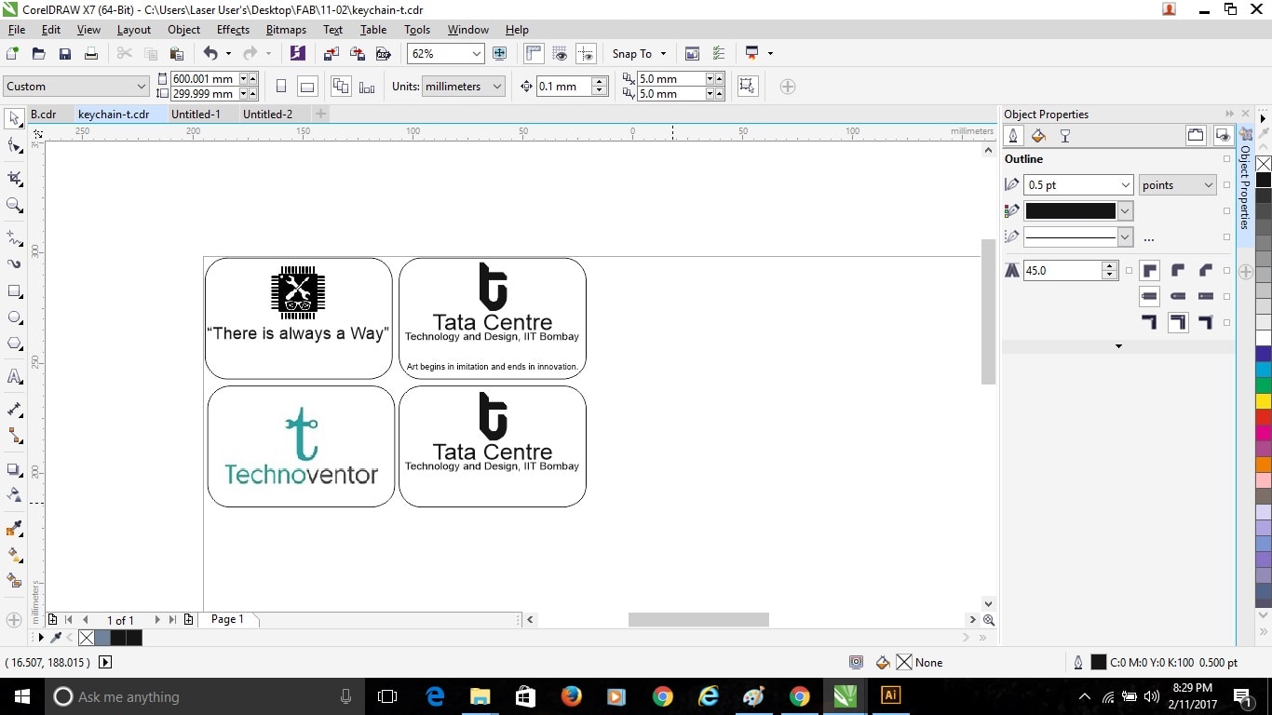This screenshot has height=715, width=1272.
Task: Open the Table menu
Action: tap(373, 30)
